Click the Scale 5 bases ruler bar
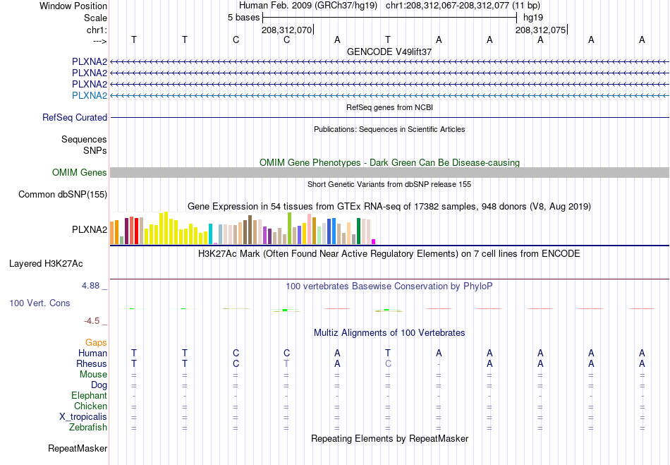Viewport: 670px width, 465px height. [x=390, y=18]
